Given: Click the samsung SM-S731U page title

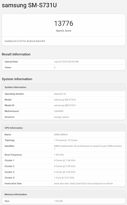Looking at the screenshot, I should coord(29,5).
